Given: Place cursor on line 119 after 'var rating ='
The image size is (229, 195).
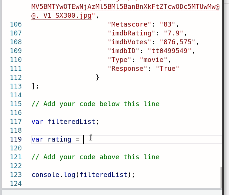Looking at the screenshot, I should tap(83, 139).
